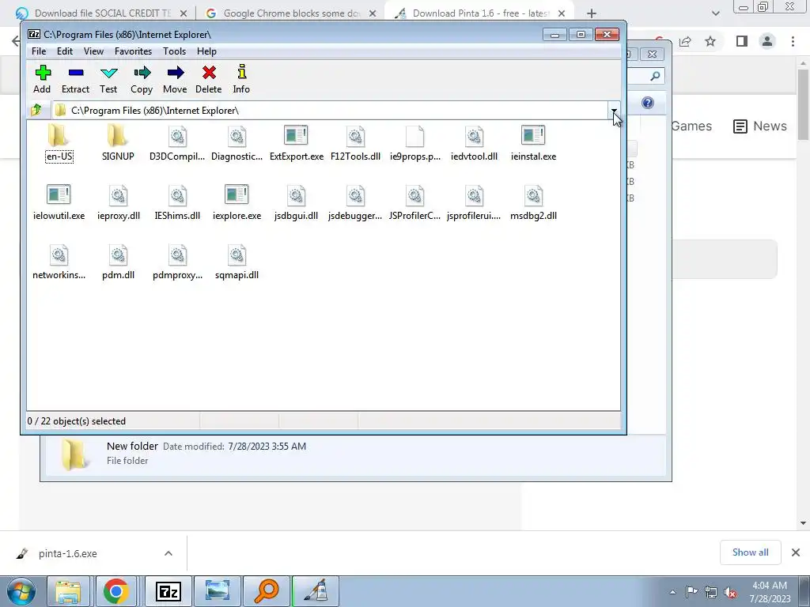Screen dimensions: 810x607
Task: Click the Explorer window search magnifier
Action: pyautogui.click(x=655, y=76)
